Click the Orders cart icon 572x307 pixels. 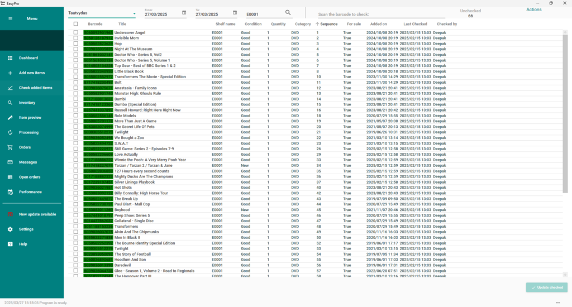point(10,147)
